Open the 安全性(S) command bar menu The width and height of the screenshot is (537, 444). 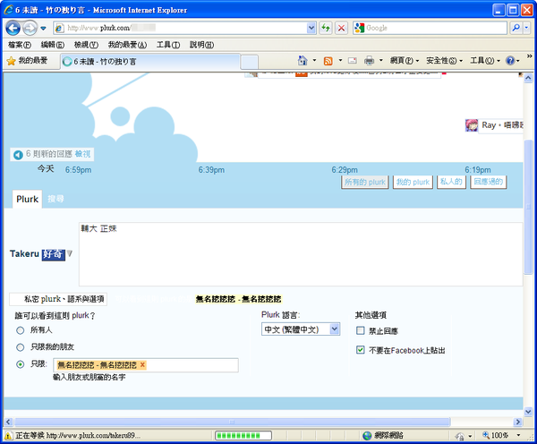pos(445,61)
